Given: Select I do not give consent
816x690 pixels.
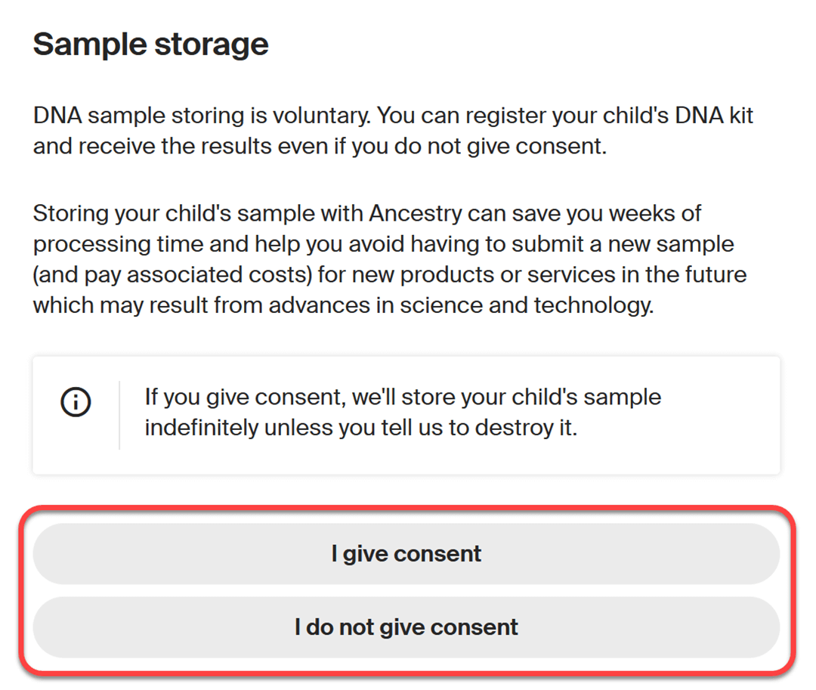Looking at the screenshot, I should tap(406, 627).
